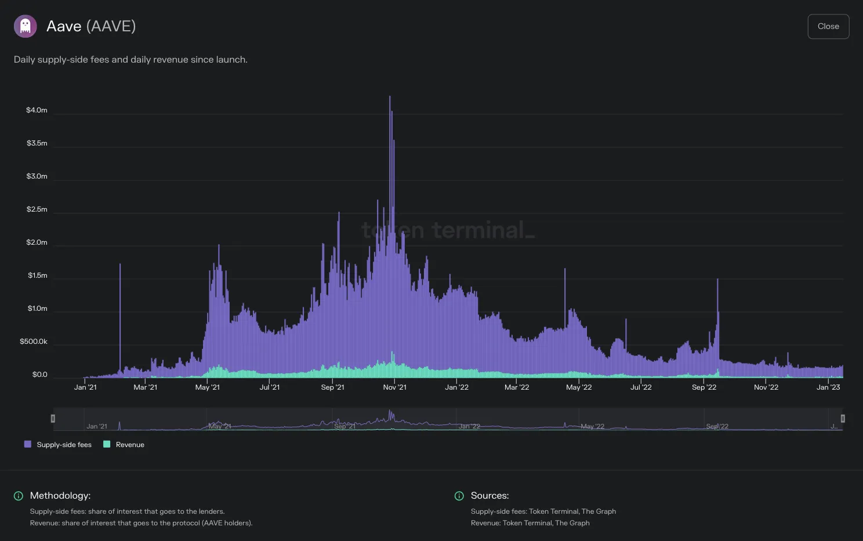This screenshot has width=863, height=541.
Task: Click the Aave ghost logo icon
Action: (26, 26)
